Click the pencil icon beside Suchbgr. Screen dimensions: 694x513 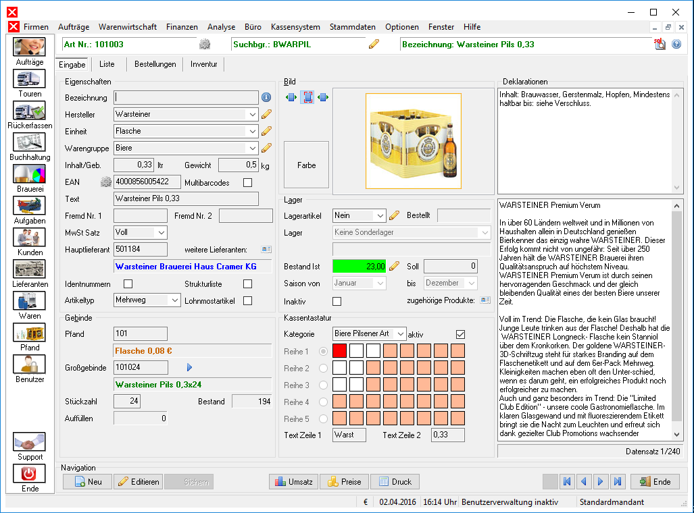[x=374, y=44]
